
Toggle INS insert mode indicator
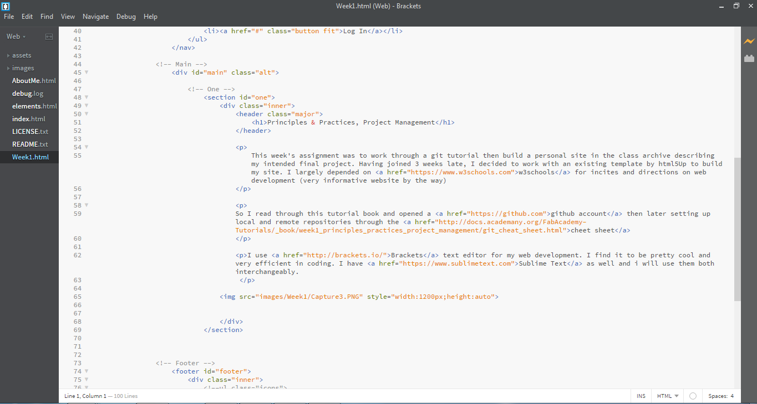[641, 396]
